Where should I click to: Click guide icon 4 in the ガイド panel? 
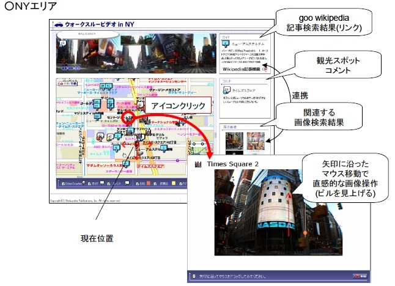(226, 44)
